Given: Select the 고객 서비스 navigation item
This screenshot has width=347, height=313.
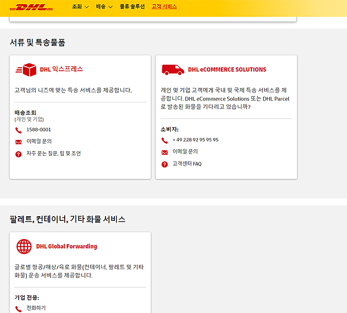Looking at the screenshot, I should tap(164, 7).
